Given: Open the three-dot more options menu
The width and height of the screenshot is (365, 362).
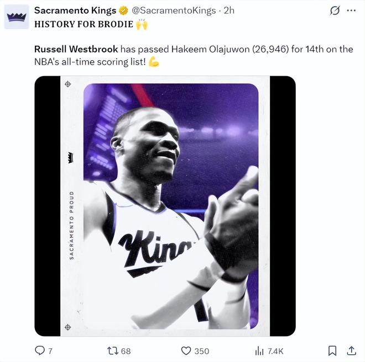Looking at the screenshot, I should 351,10.
